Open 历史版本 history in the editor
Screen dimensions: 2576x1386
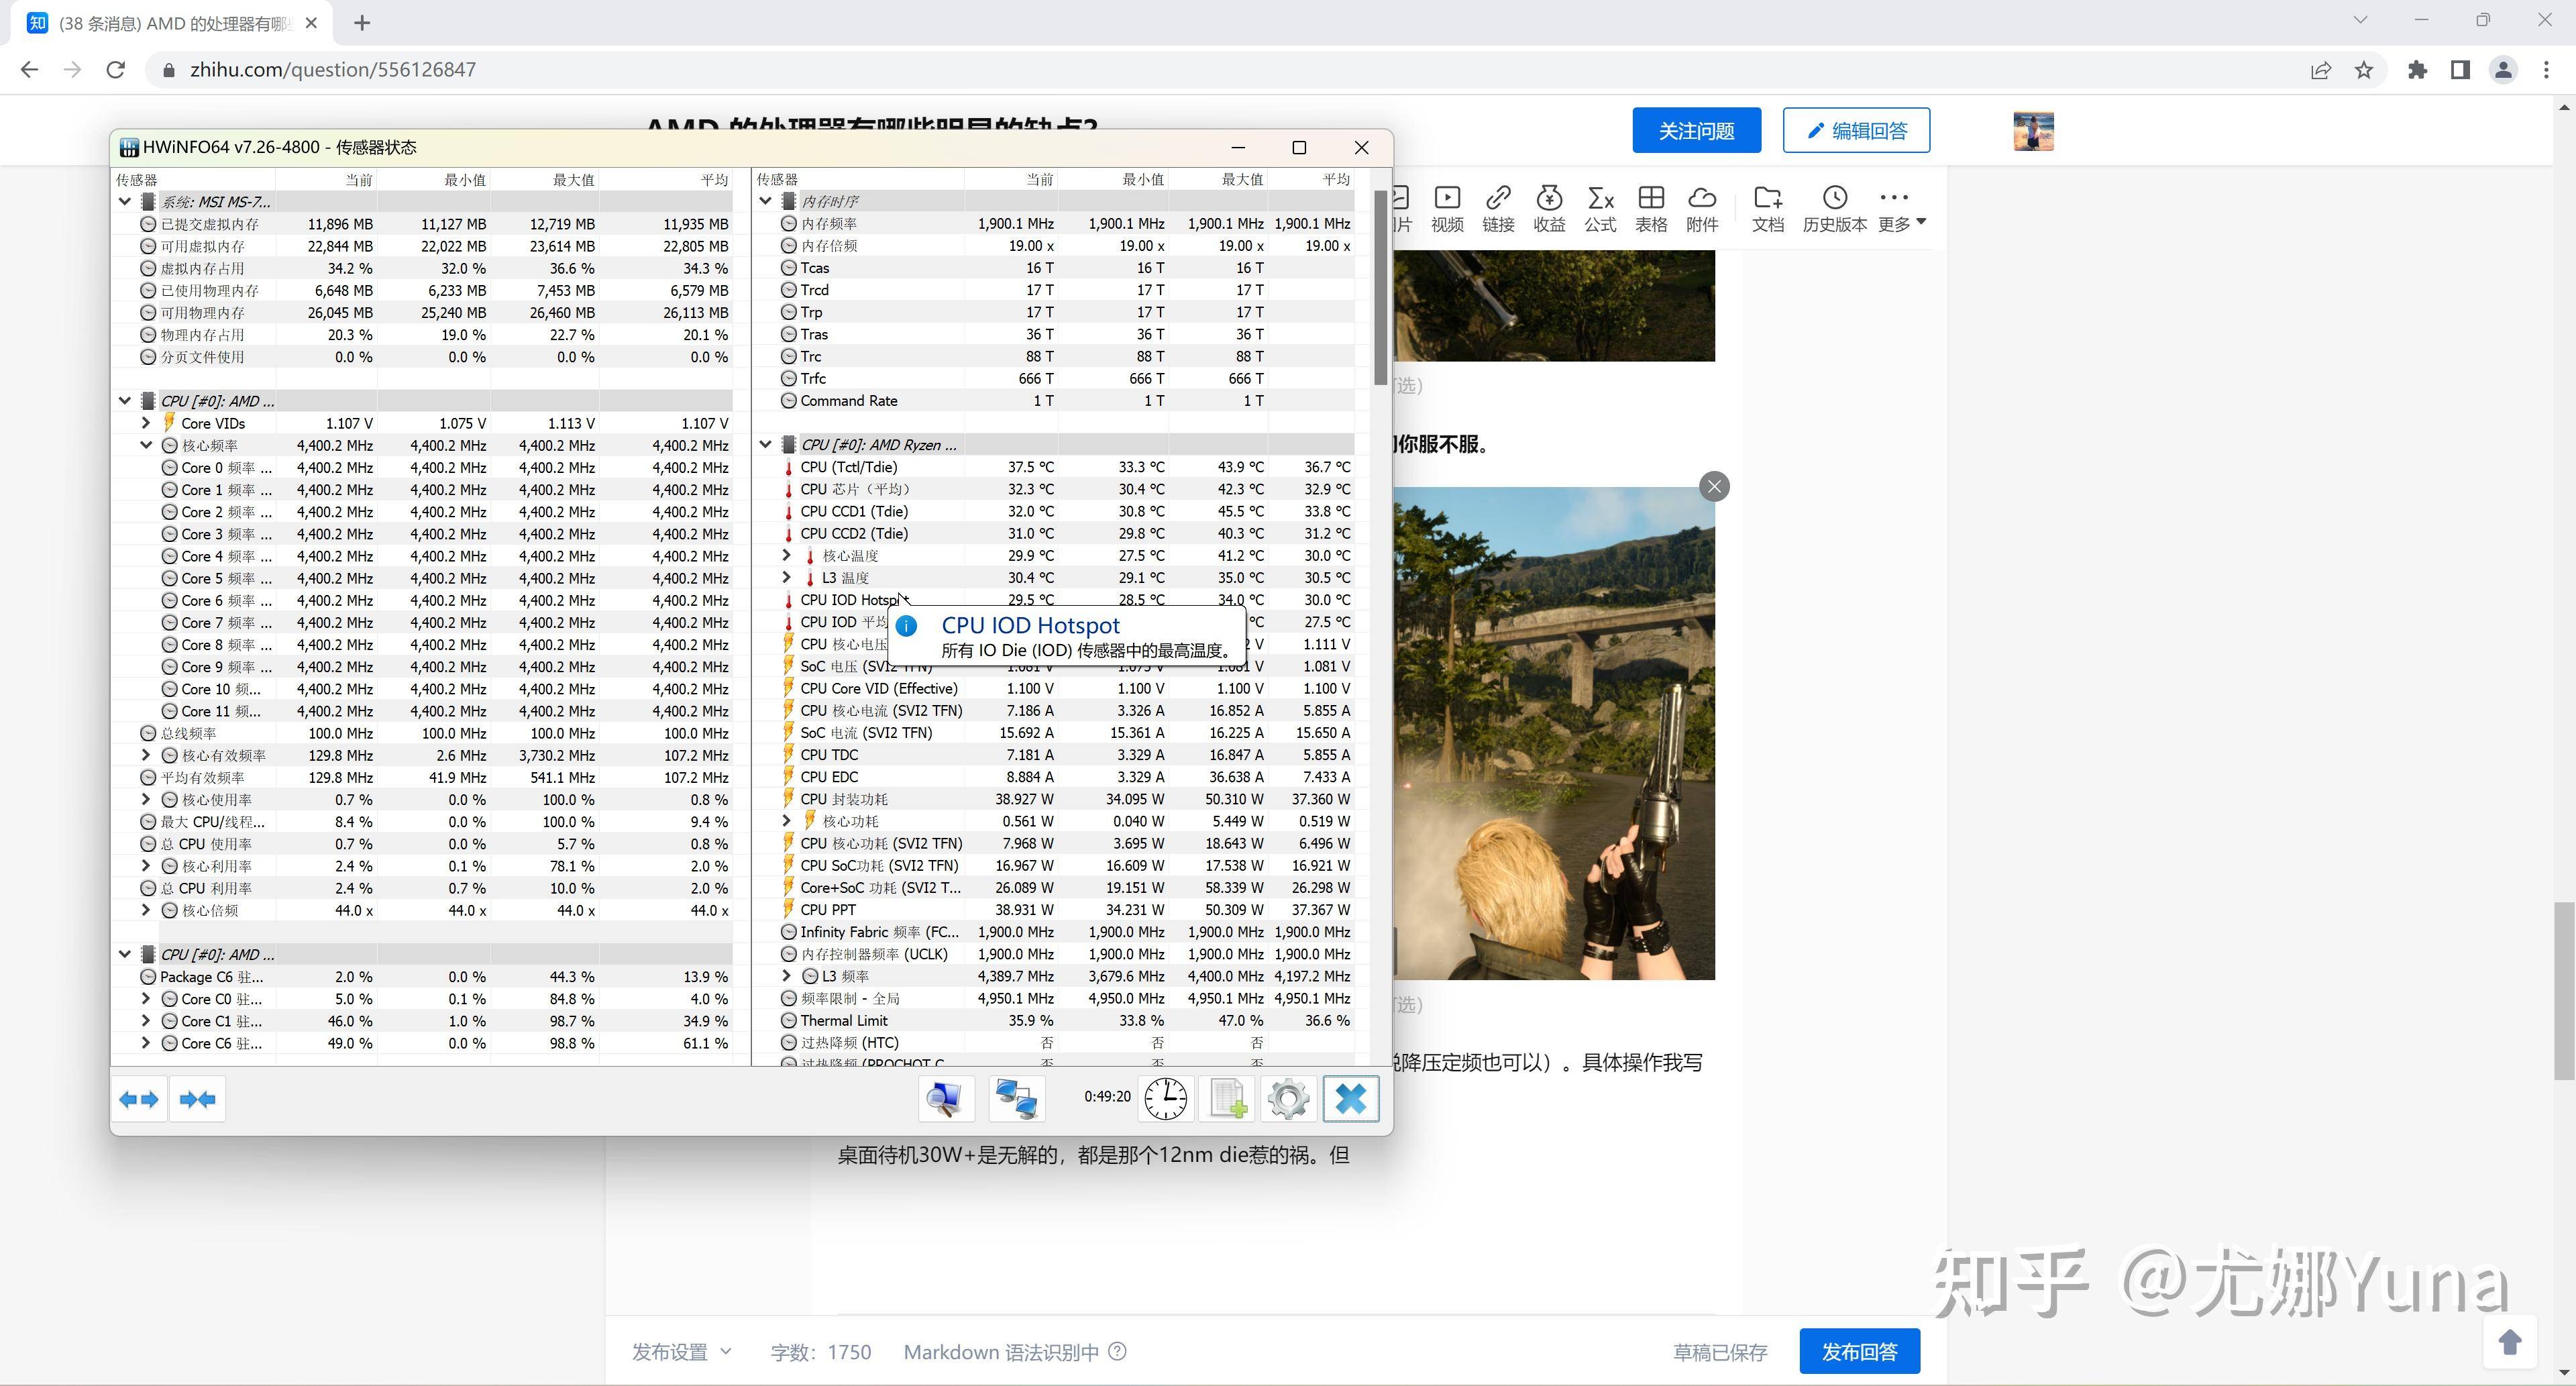pyautogui.click(x=1834, y=209)
